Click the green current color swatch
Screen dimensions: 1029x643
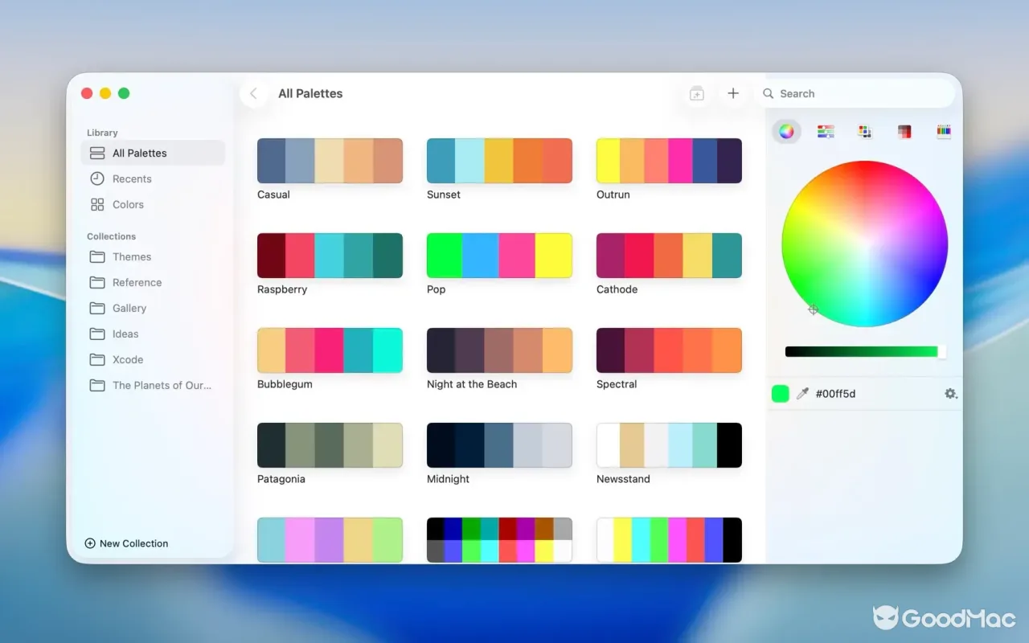point(780,394)
